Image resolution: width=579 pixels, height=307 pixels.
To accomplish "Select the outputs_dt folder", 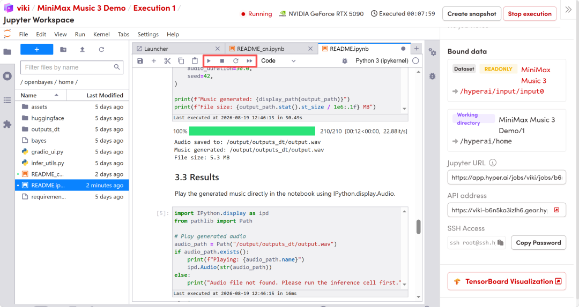I will 72,129.
